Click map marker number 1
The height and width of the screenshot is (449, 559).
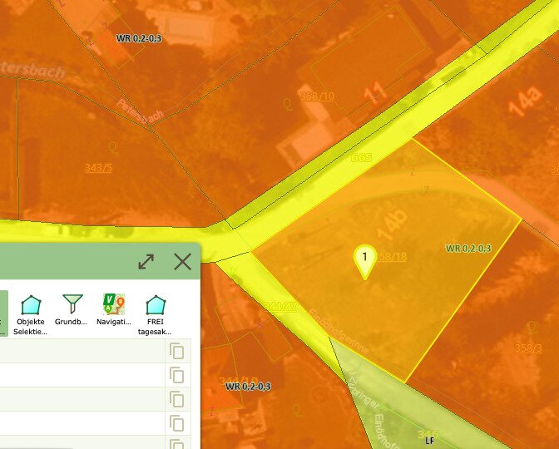coord(364,259)
